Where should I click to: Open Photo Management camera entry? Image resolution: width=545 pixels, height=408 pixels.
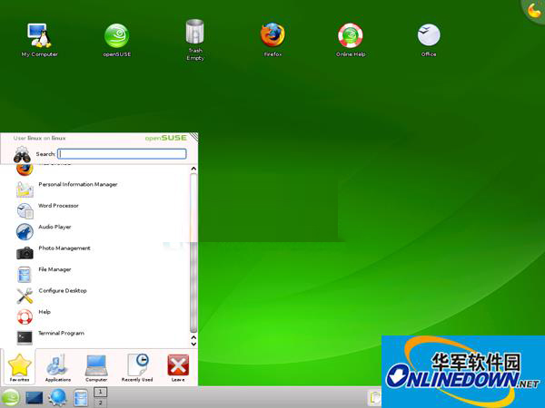(64, 248)
